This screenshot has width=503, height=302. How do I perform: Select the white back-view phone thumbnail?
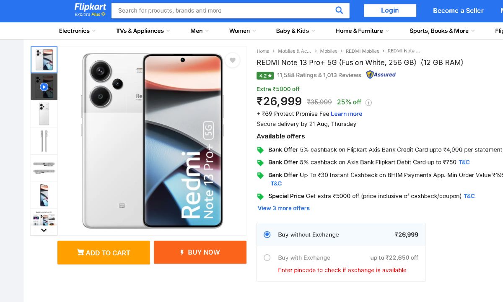pyautogui.click(x=44, y=114)
